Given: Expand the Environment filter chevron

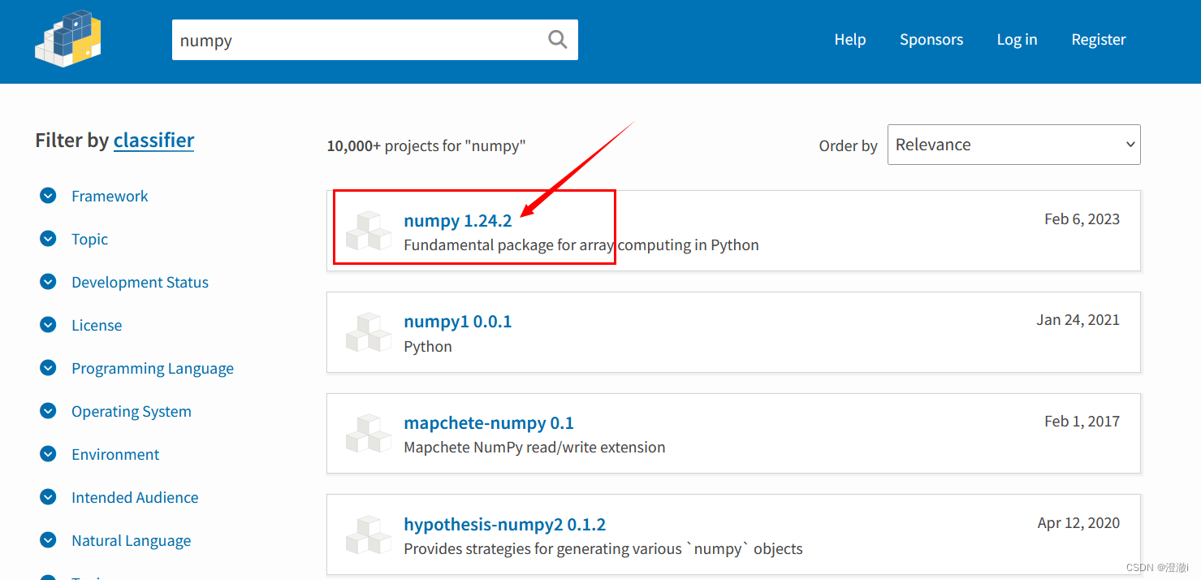Looking at the screenshot, I should click(x=48, y=454).
